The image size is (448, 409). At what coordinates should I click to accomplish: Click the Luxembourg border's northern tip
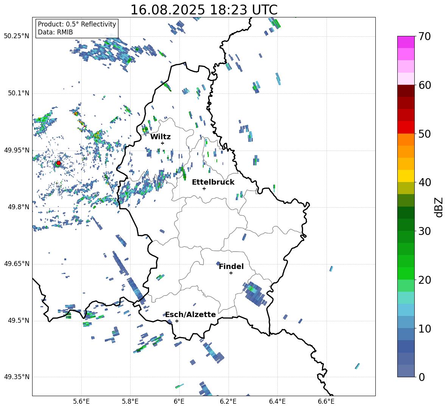tap(185, 63)
